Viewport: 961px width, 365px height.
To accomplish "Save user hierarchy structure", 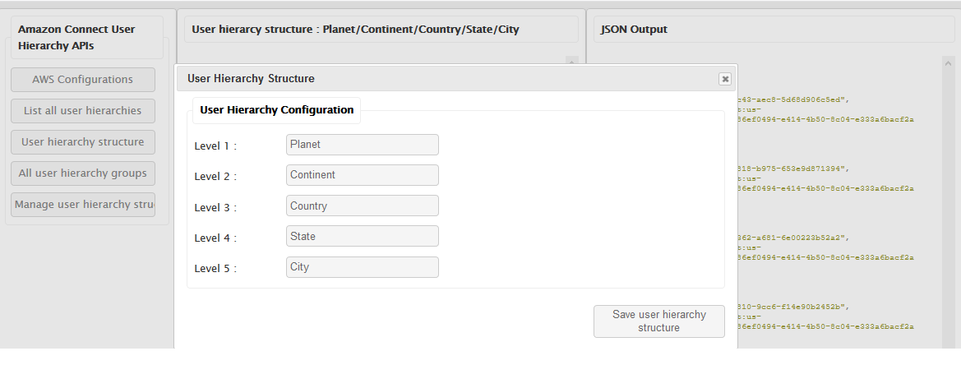I will [x=658, y=321].
